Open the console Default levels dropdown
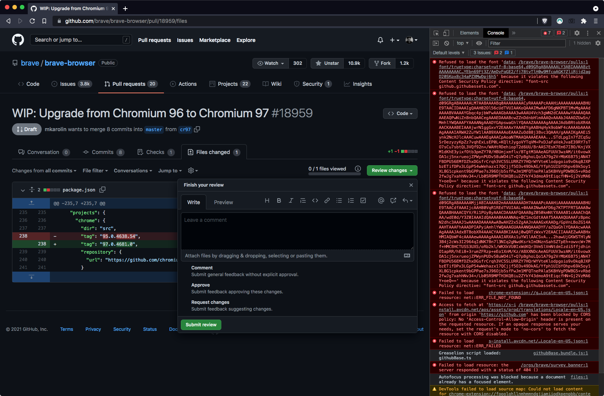This screenshot has height=396, width=604. click(x=449, y=53)
